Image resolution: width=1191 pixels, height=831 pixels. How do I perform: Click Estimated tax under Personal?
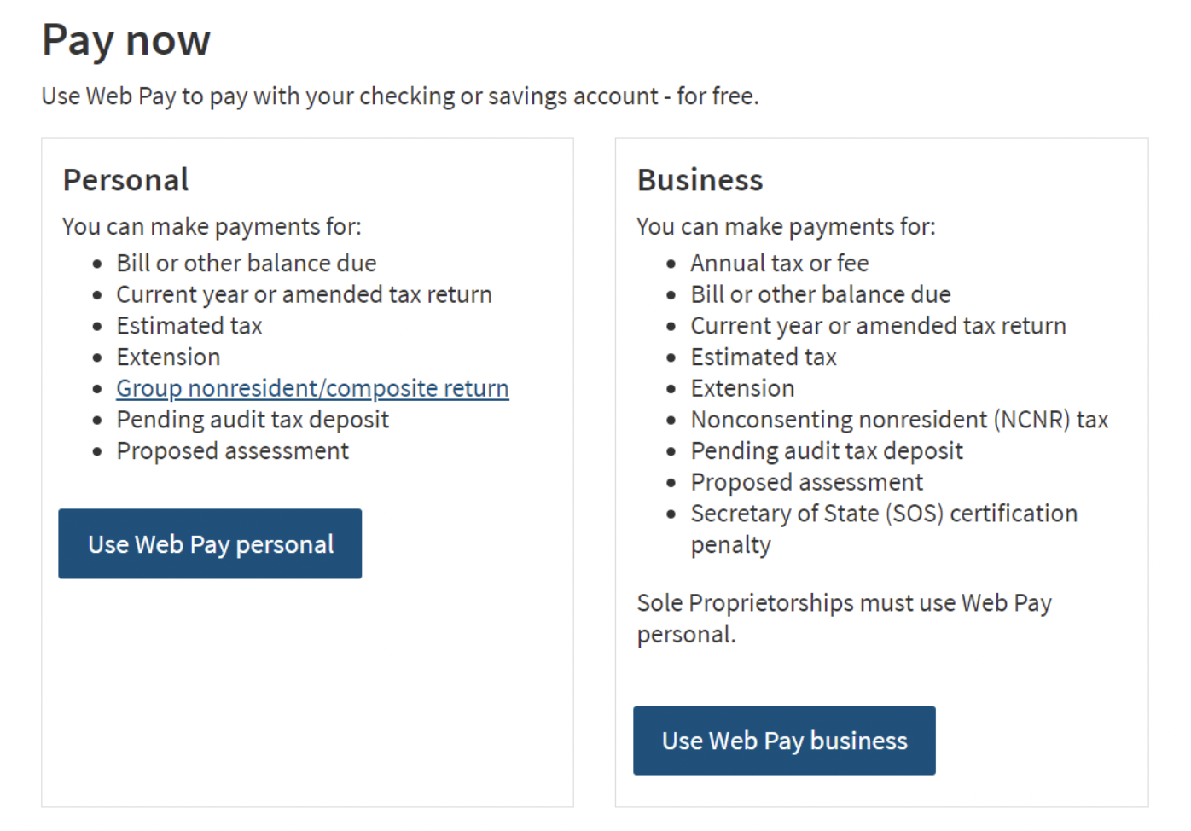pos(189,326)
